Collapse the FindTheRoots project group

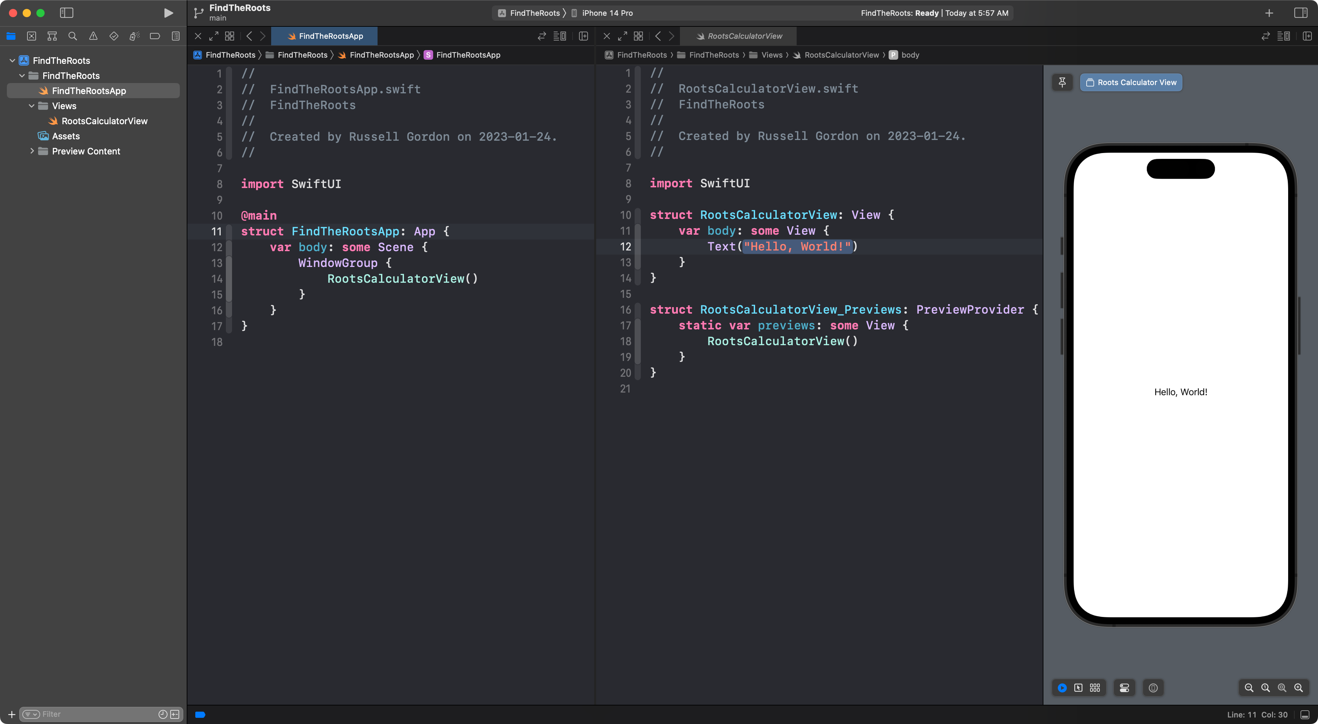[x=11, y=60]
